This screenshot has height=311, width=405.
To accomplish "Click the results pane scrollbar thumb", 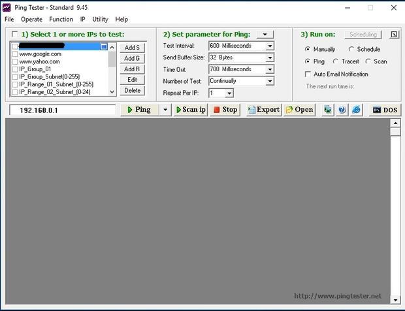I will (395, 132).
